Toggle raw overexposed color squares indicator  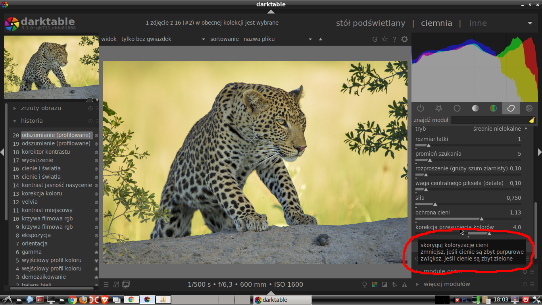375,284
